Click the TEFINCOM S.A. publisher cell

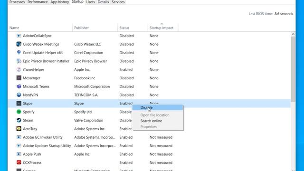(86, 95)
